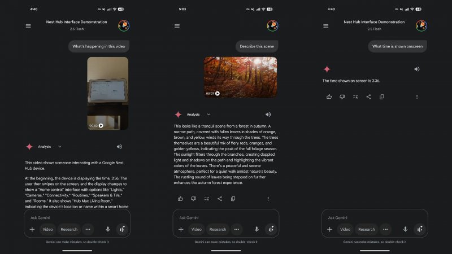Expand Analysis chevron in middle screen
The width and height of the screenshot is (452, 254).
[x=208, y=115]
